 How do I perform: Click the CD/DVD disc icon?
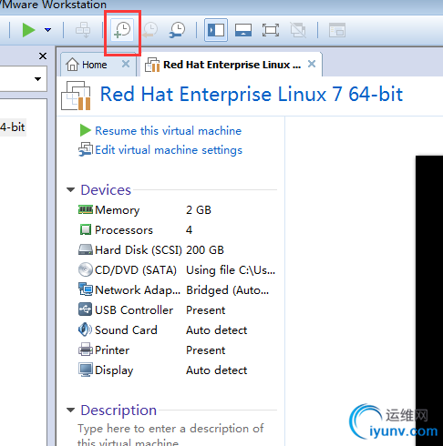(86, 269)
